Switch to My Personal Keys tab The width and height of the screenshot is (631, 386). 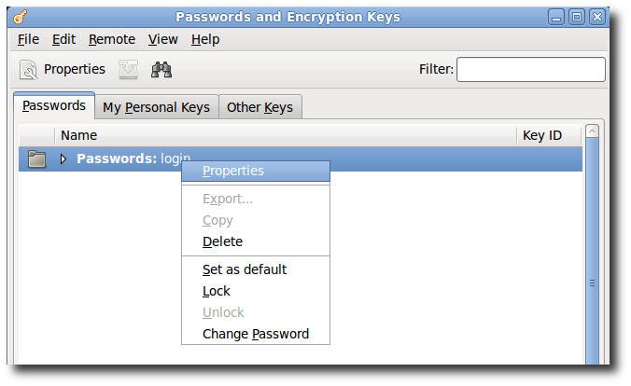point(156,107)
